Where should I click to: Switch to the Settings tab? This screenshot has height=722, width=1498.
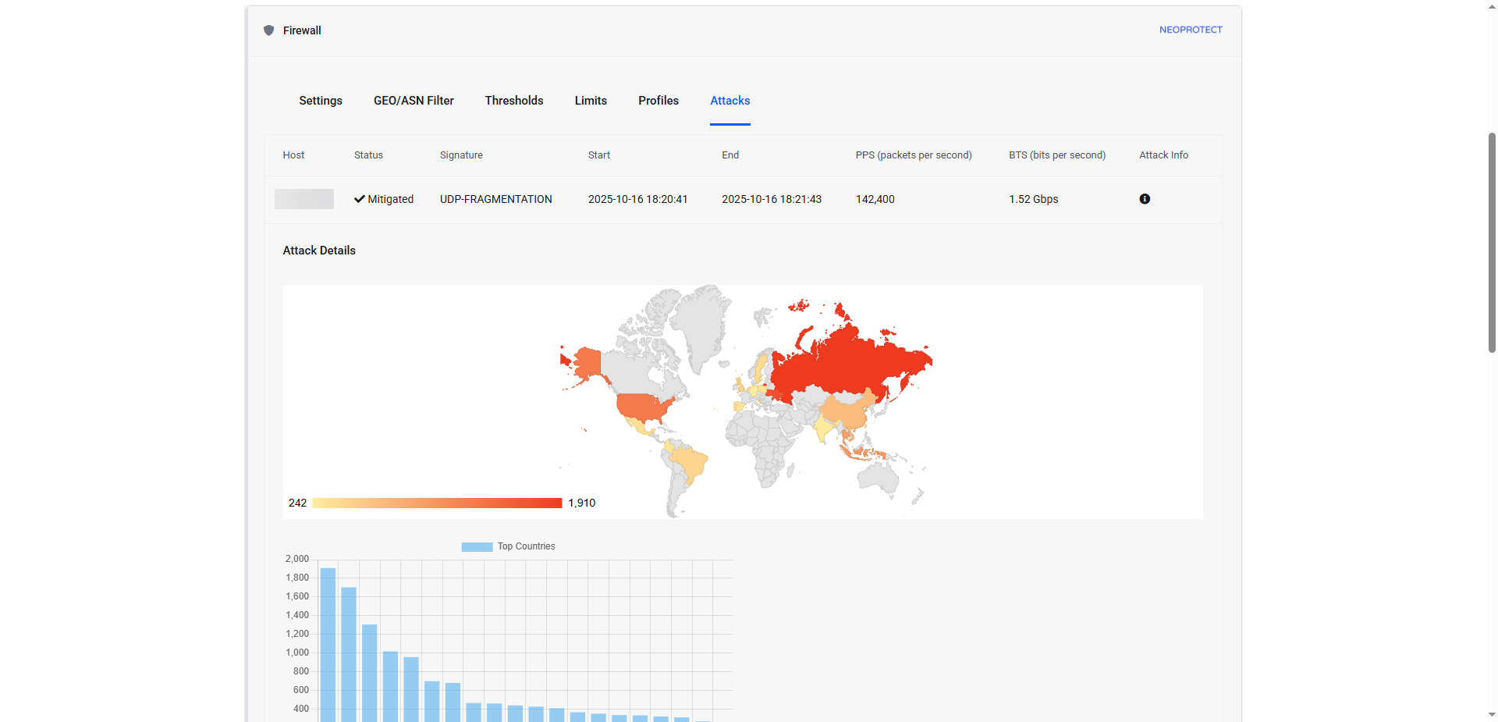321,101
